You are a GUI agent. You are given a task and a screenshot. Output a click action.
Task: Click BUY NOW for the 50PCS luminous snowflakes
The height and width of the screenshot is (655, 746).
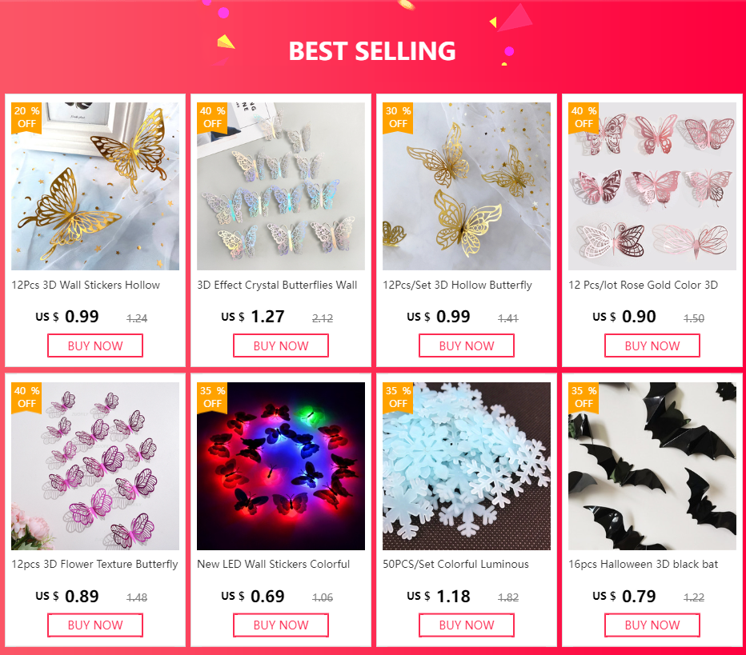pos(467,625)
